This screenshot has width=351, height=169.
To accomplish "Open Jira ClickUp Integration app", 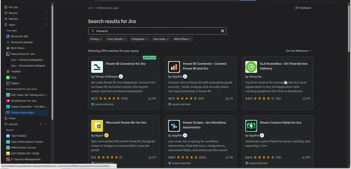I will tap(27, 60).
